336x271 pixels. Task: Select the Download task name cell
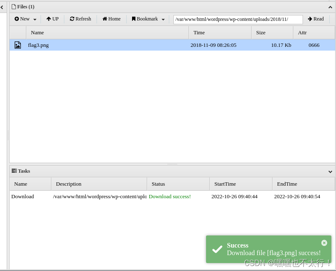[x=23, y=197]
